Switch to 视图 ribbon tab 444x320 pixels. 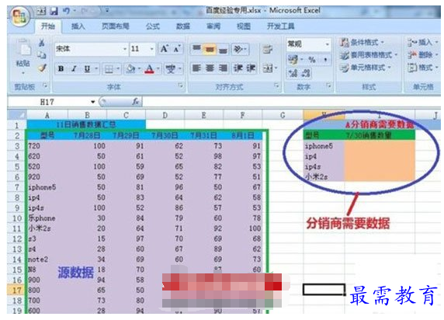(x=244, y=26)
